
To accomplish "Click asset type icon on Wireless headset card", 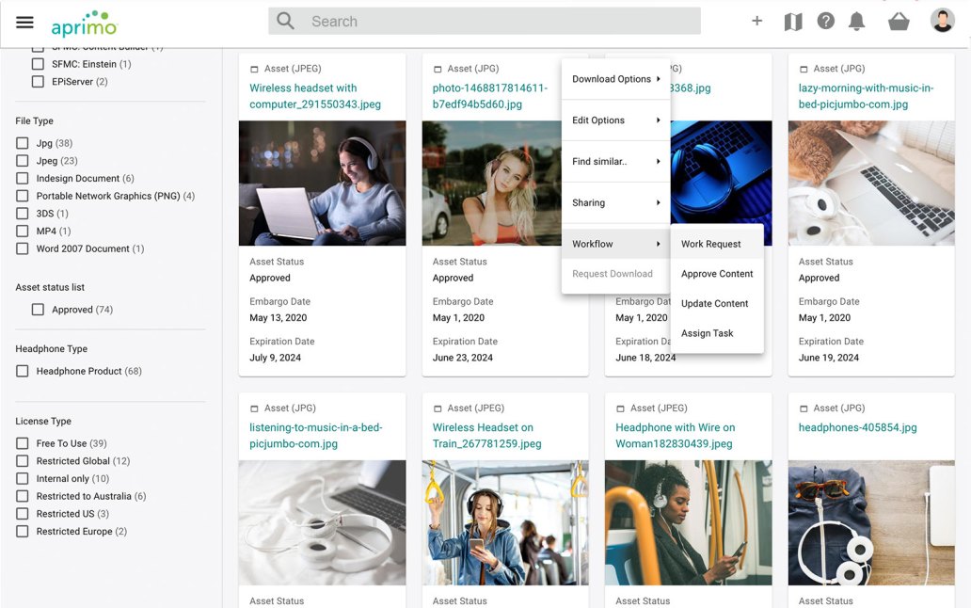I will (x=254, y=69).
